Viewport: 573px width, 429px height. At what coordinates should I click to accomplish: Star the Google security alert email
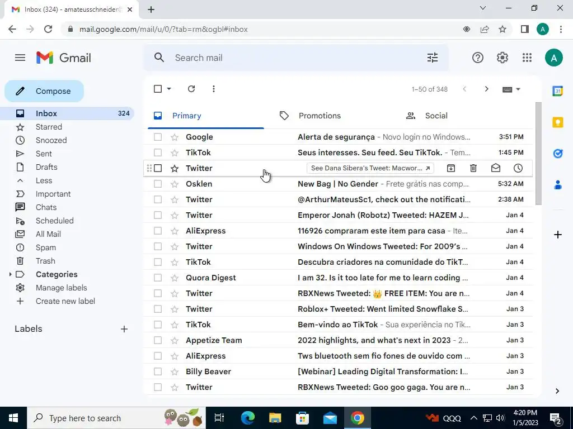tap(175, 137)
